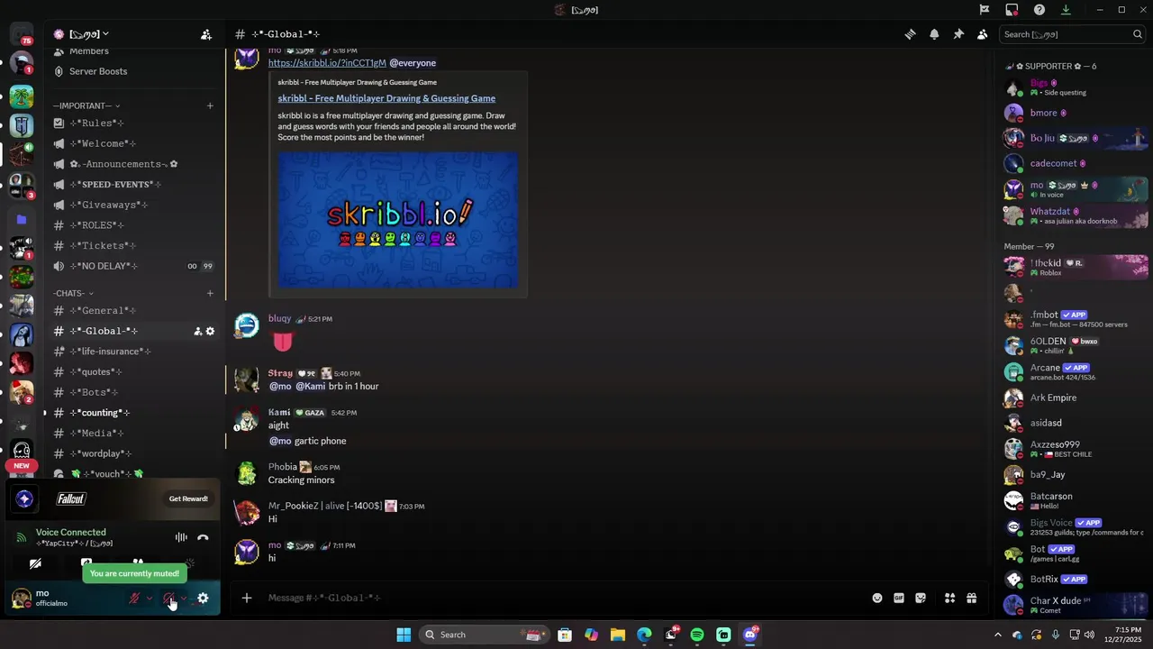This screenshot has height=649, width=1153.
Task: Open the Announcements channel
Action: pyautogui.click(x=133, y=164)
